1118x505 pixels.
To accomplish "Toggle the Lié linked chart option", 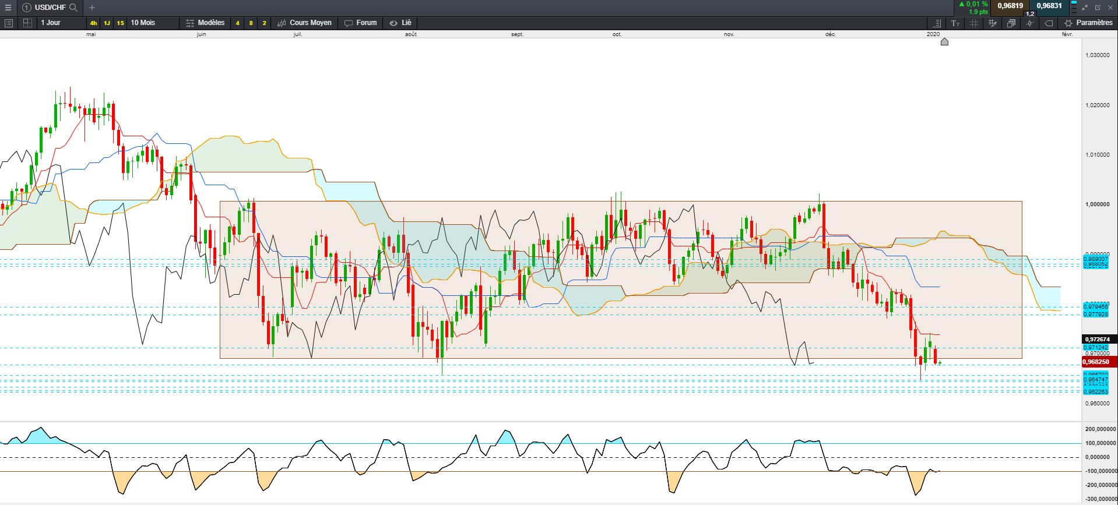I will (x=400, y=23).
